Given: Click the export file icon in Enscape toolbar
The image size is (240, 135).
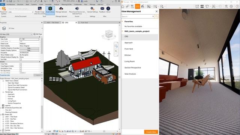Looking at the screenshot, I should click(162, 6).
